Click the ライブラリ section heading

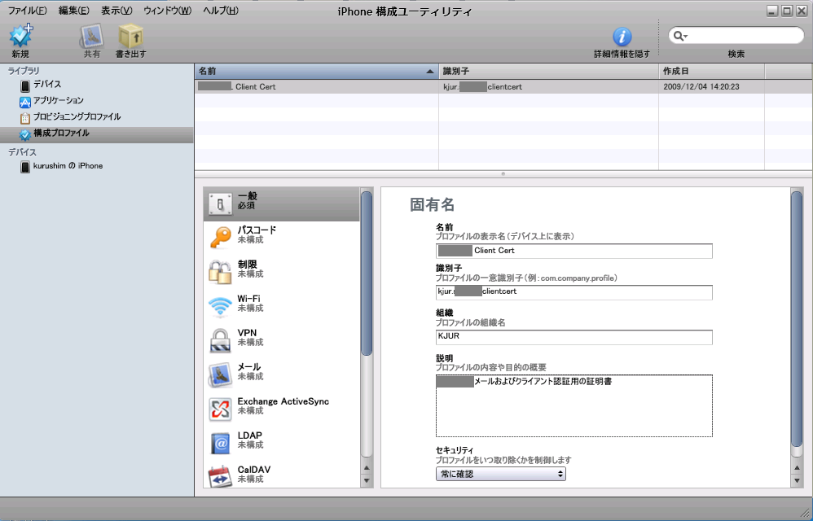[x=24, y=71]
